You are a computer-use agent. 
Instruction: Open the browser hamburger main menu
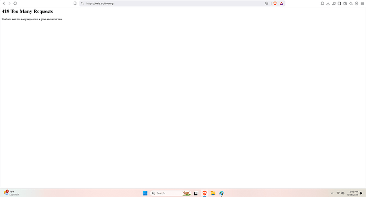click(362, 4)
